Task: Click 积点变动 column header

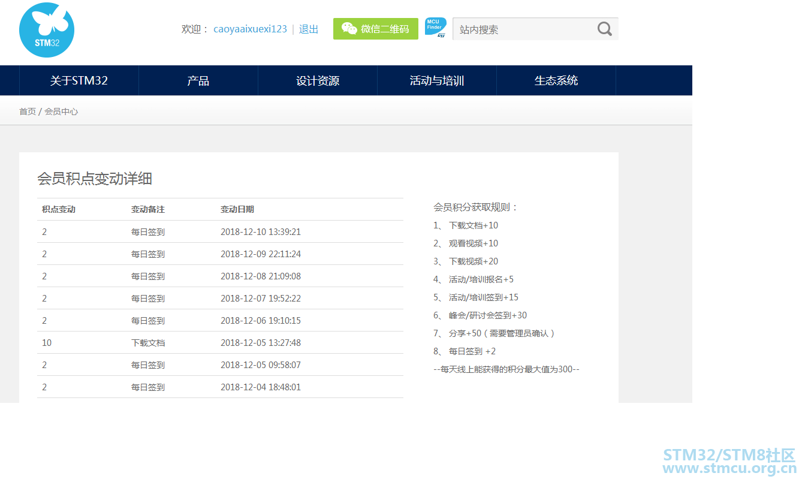Action: point(59,209)
